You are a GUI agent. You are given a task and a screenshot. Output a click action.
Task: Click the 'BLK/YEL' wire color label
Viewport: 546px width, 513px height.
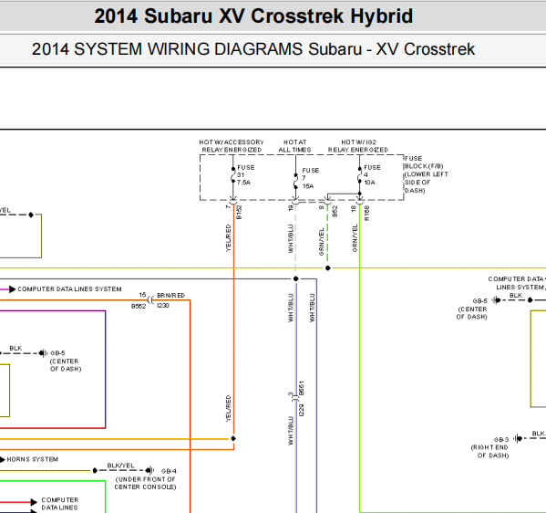pos(120,466)
